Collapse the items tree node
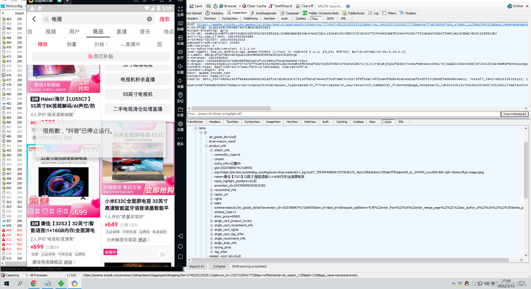The width and height of the screenshot is (531, 289). (196, 128)
